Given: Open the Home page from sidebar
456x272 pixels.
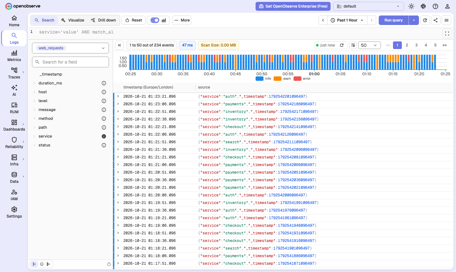Looking at the screenshot, I should pos(14,21).
